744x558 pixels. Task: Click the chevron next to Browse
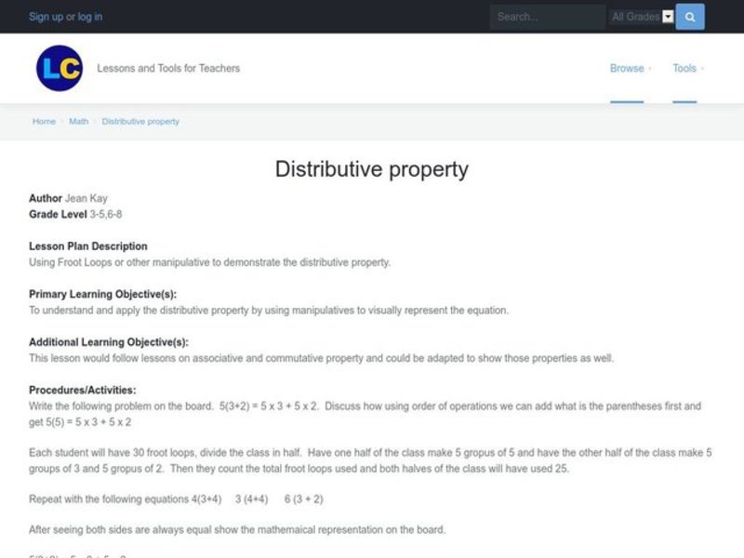click(x=651, y=69)
